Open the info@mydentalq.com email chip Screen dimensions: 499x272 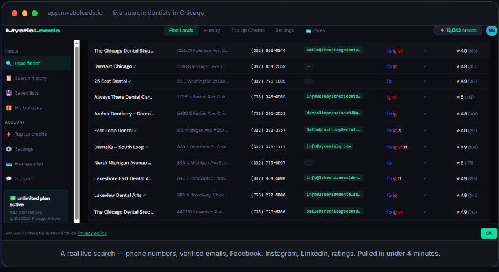pos(329,146)
